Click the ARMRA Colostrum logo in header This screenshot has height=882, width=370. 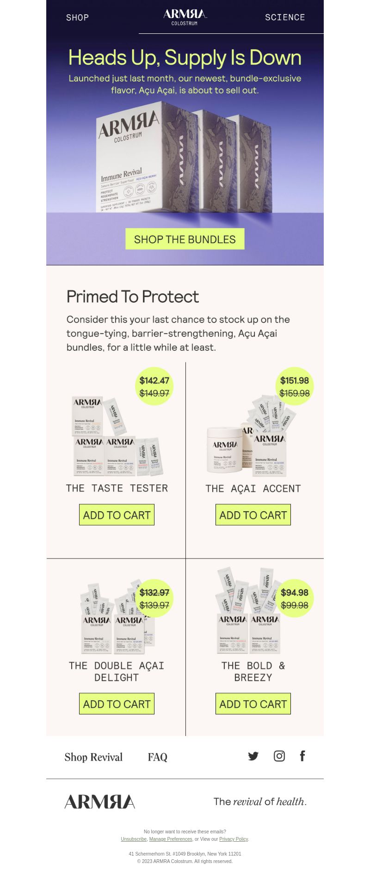click(x=185, y=17)
